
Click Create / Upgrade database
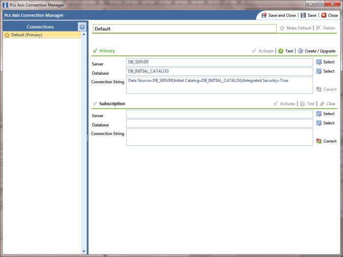tap(317, 51)
